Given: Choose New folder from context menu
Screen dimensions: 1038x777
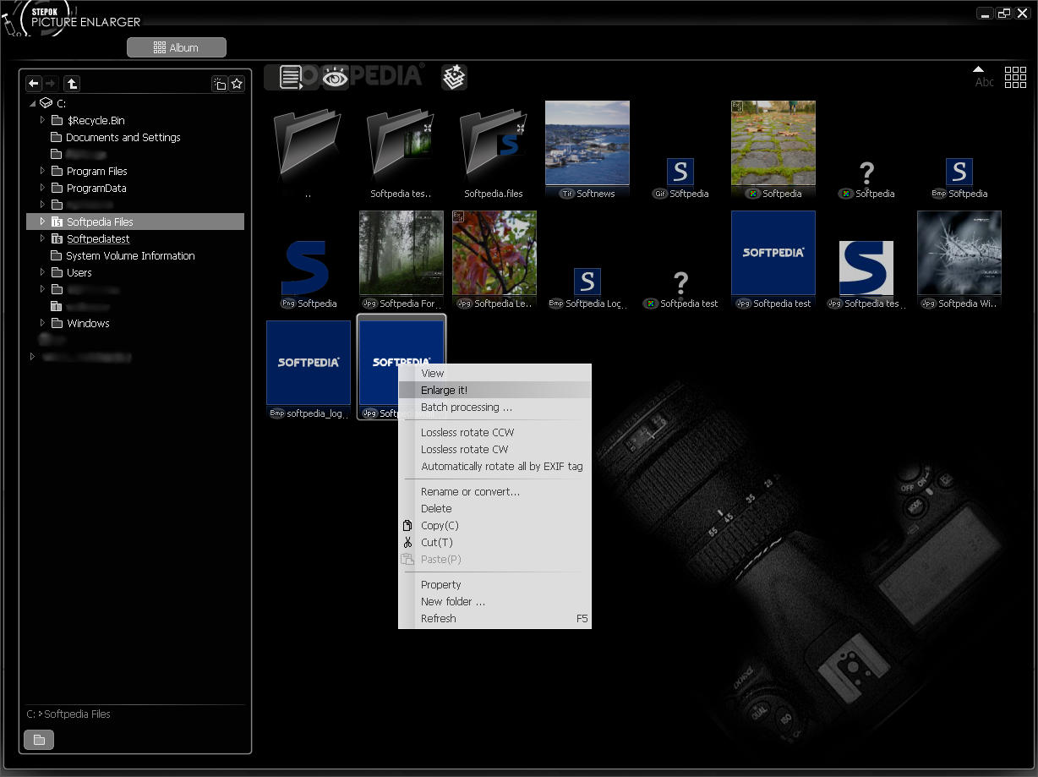Looking at the screenshot, I should [494, 601].
